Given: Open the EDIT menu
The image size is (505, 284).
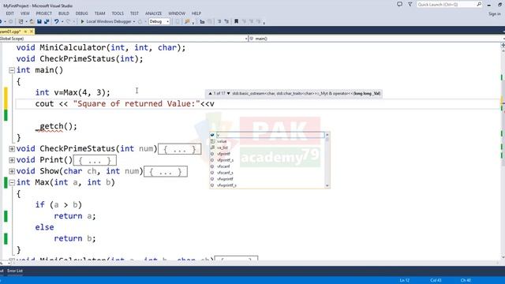Looking at the screenshot, I should click(9, 13).
